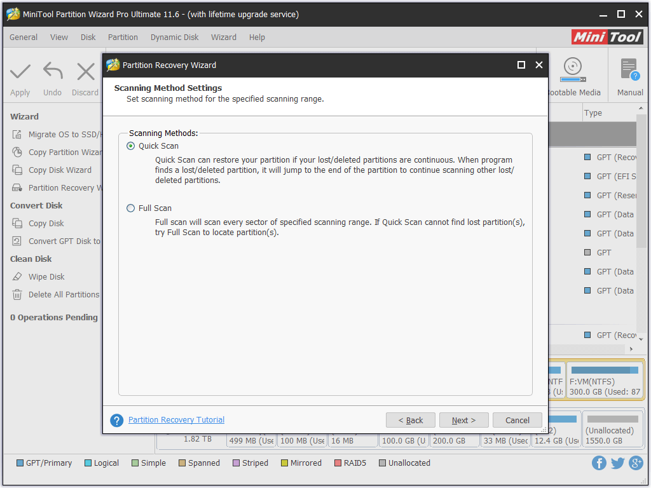Screen dimensions: 651x488
Task: Select the F:VM(NTFS) partition block
Action: point(605,381)
